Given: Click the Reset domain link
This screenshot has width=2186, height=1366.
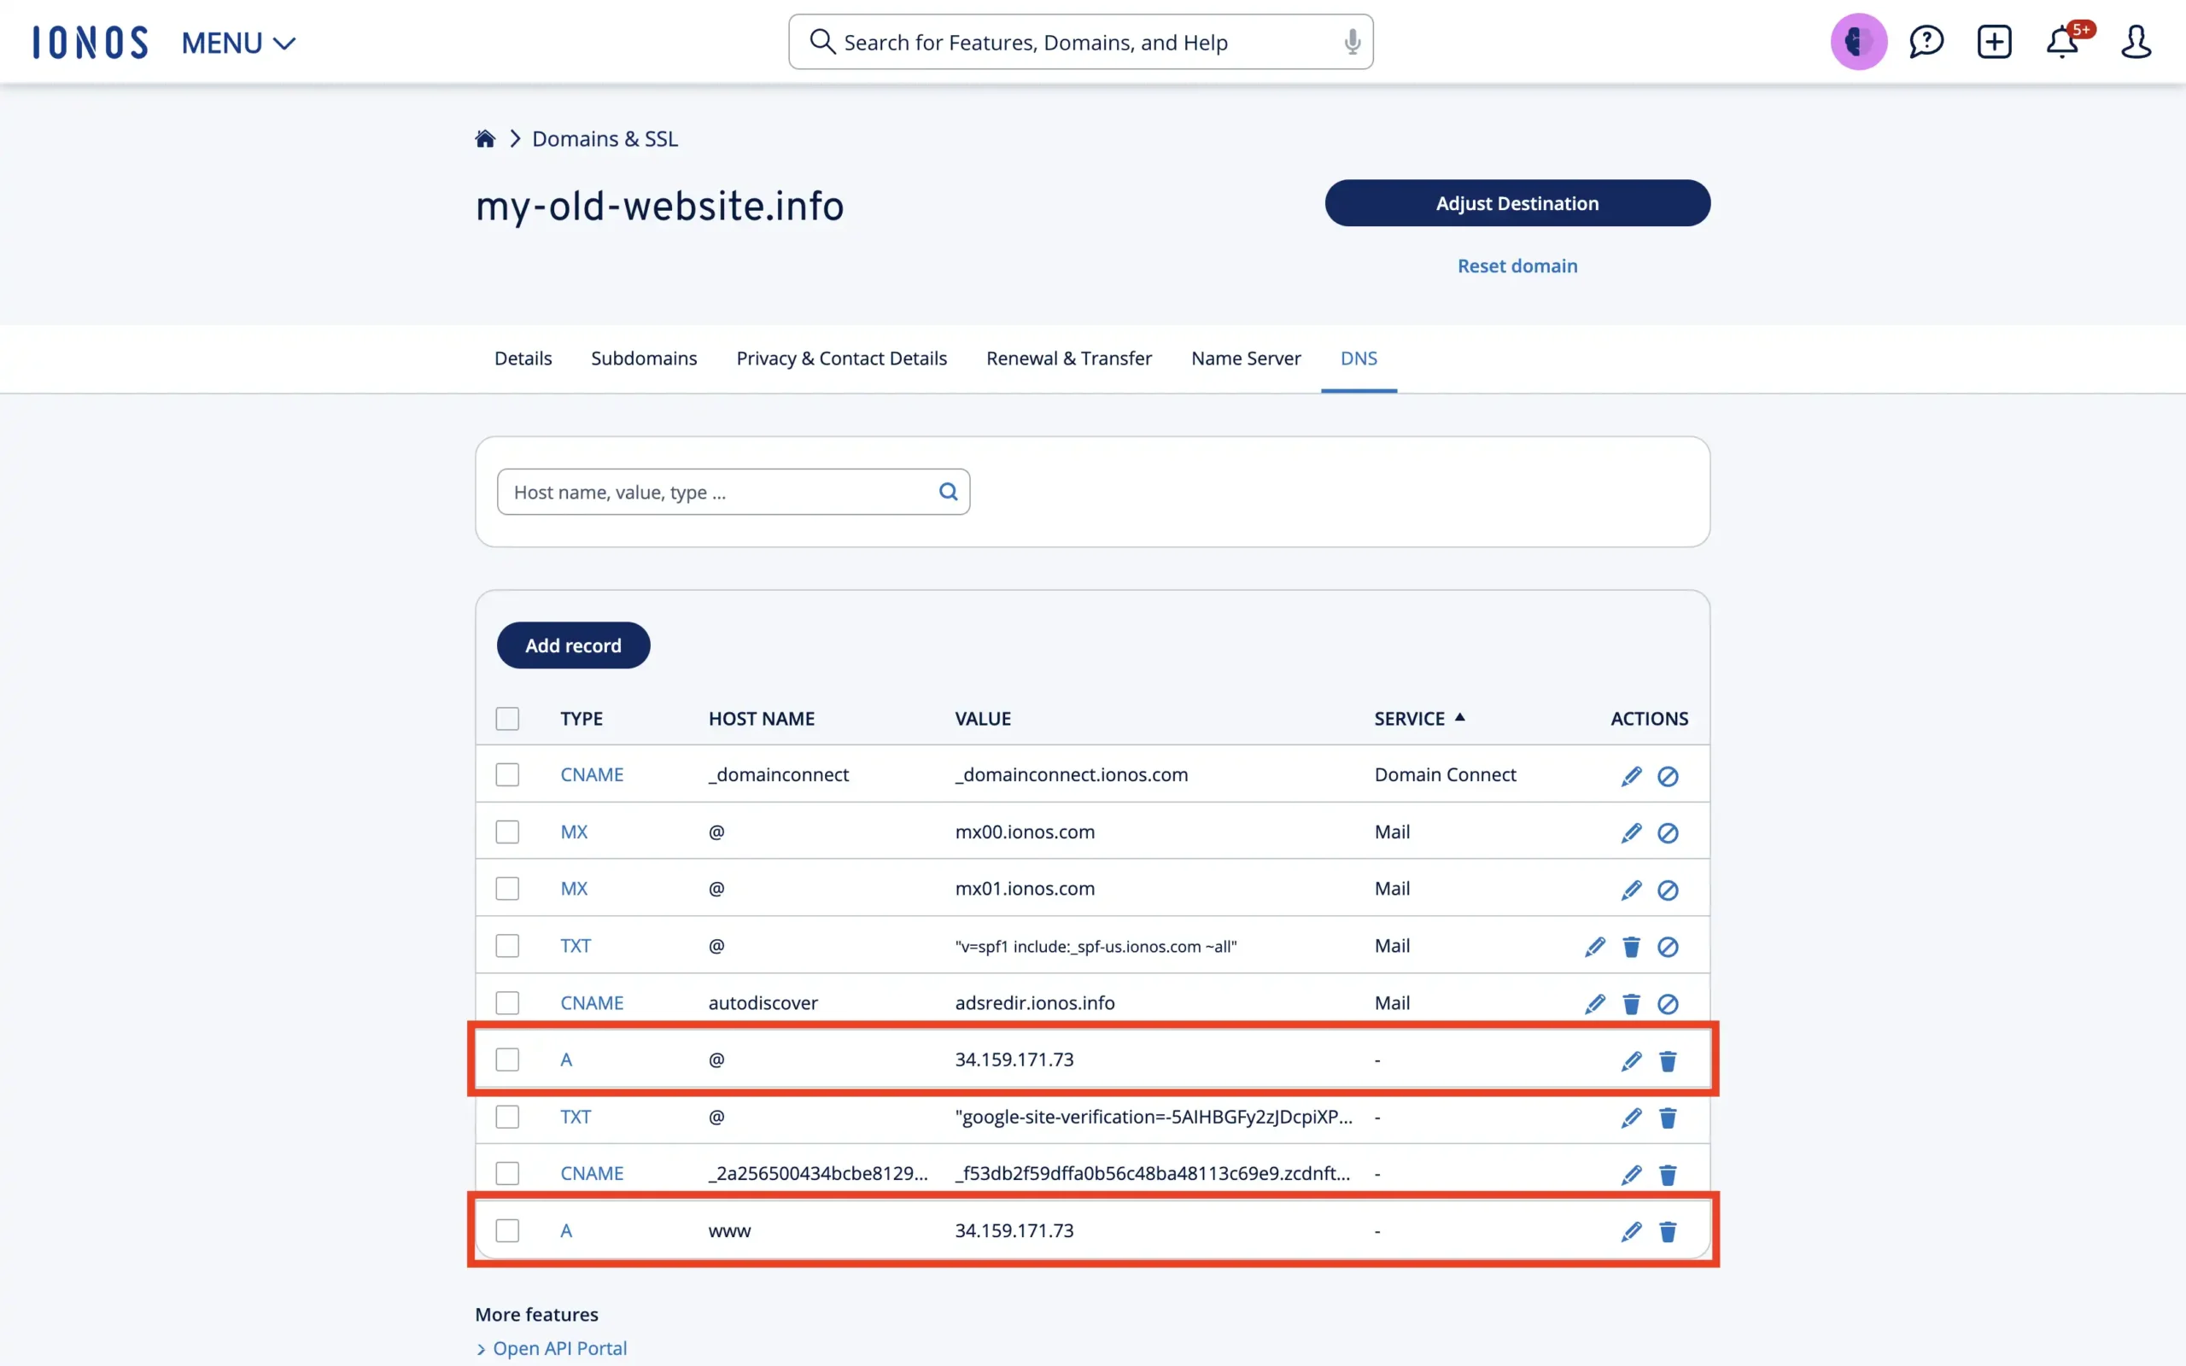Looking at the screenshot, I should (1517, 265).
